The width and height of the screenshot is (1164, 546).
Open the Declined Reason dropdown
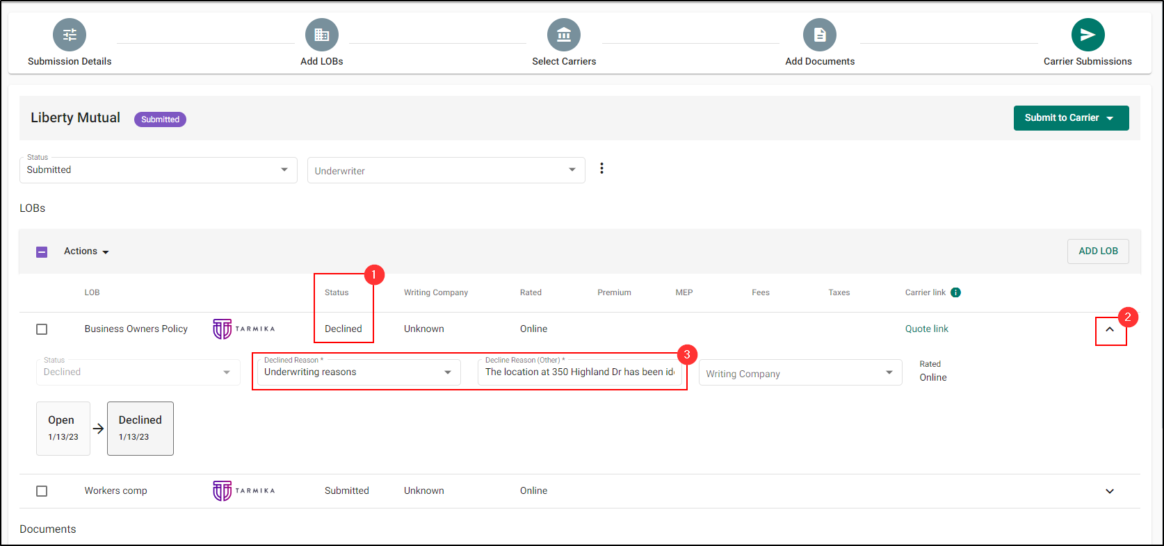point(359,372)
